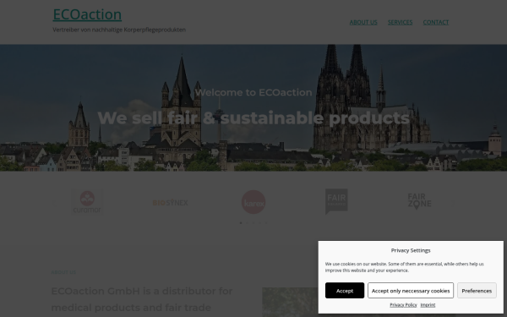Click the small 'ABOUT US' section label
Screen dimensions: 507x317
click(x=63, y=272)
